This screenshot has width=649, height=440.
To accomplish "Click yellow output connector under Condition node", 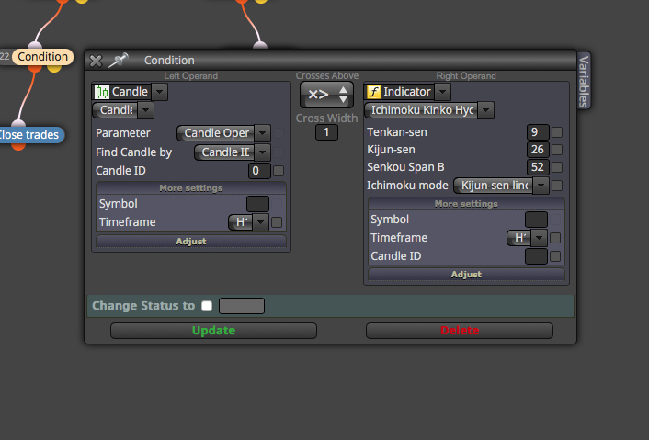I will tap(54, 67).
